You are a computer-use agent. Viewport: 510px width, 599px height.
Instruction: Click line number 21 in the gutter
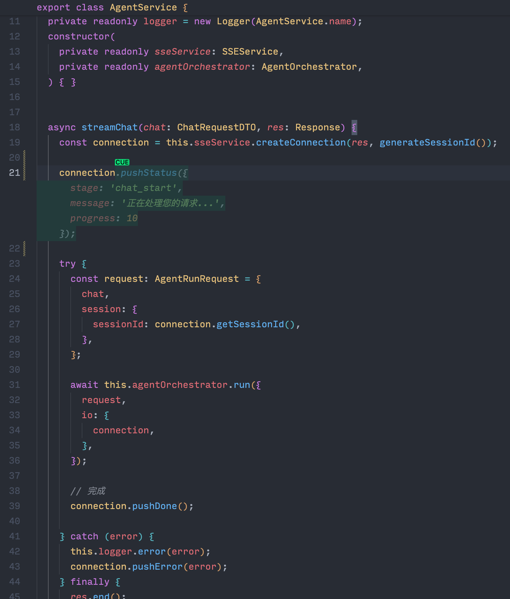(x=15, y=173)
